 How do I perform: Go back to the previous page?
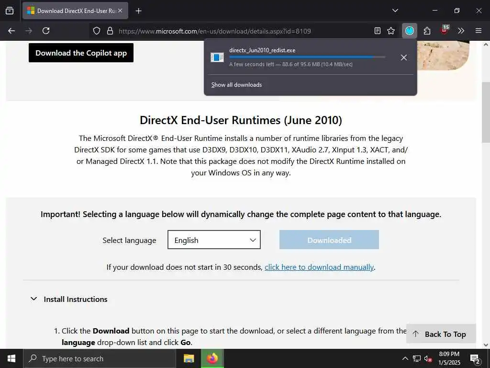point(11,31)
